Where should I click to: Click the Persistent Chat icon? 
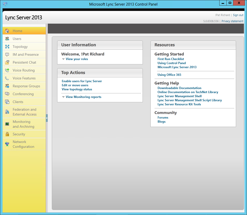[x=7, y=62]
